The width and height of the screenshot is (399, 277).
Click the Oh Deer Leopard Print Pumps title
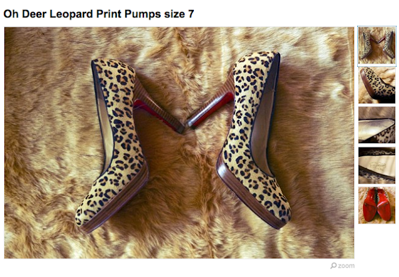click(99, 14)
